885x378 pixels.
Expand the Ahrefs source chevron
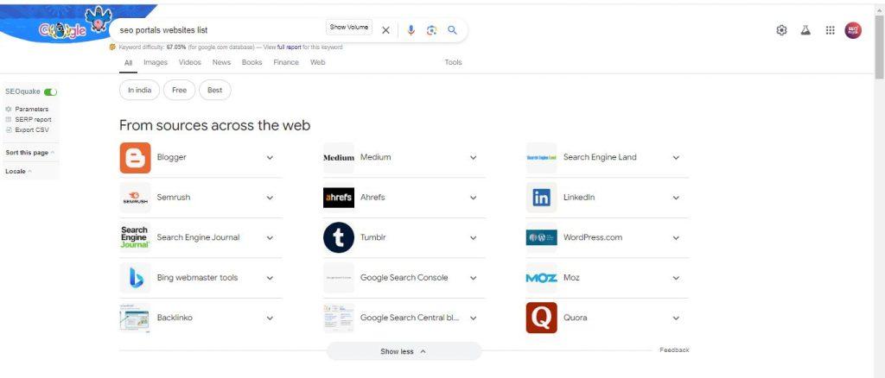click(473, 198)
